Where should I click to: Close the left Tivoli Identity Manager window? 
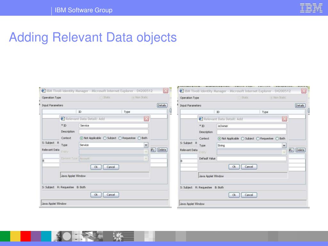166,91
